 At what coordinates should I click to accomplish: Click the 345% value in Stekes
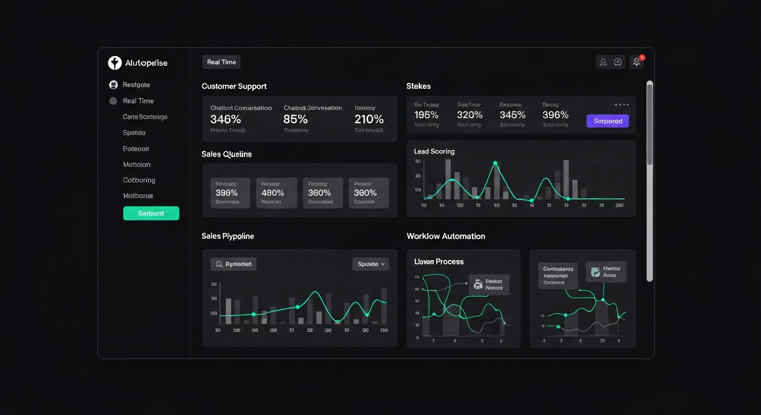[512, 115]
